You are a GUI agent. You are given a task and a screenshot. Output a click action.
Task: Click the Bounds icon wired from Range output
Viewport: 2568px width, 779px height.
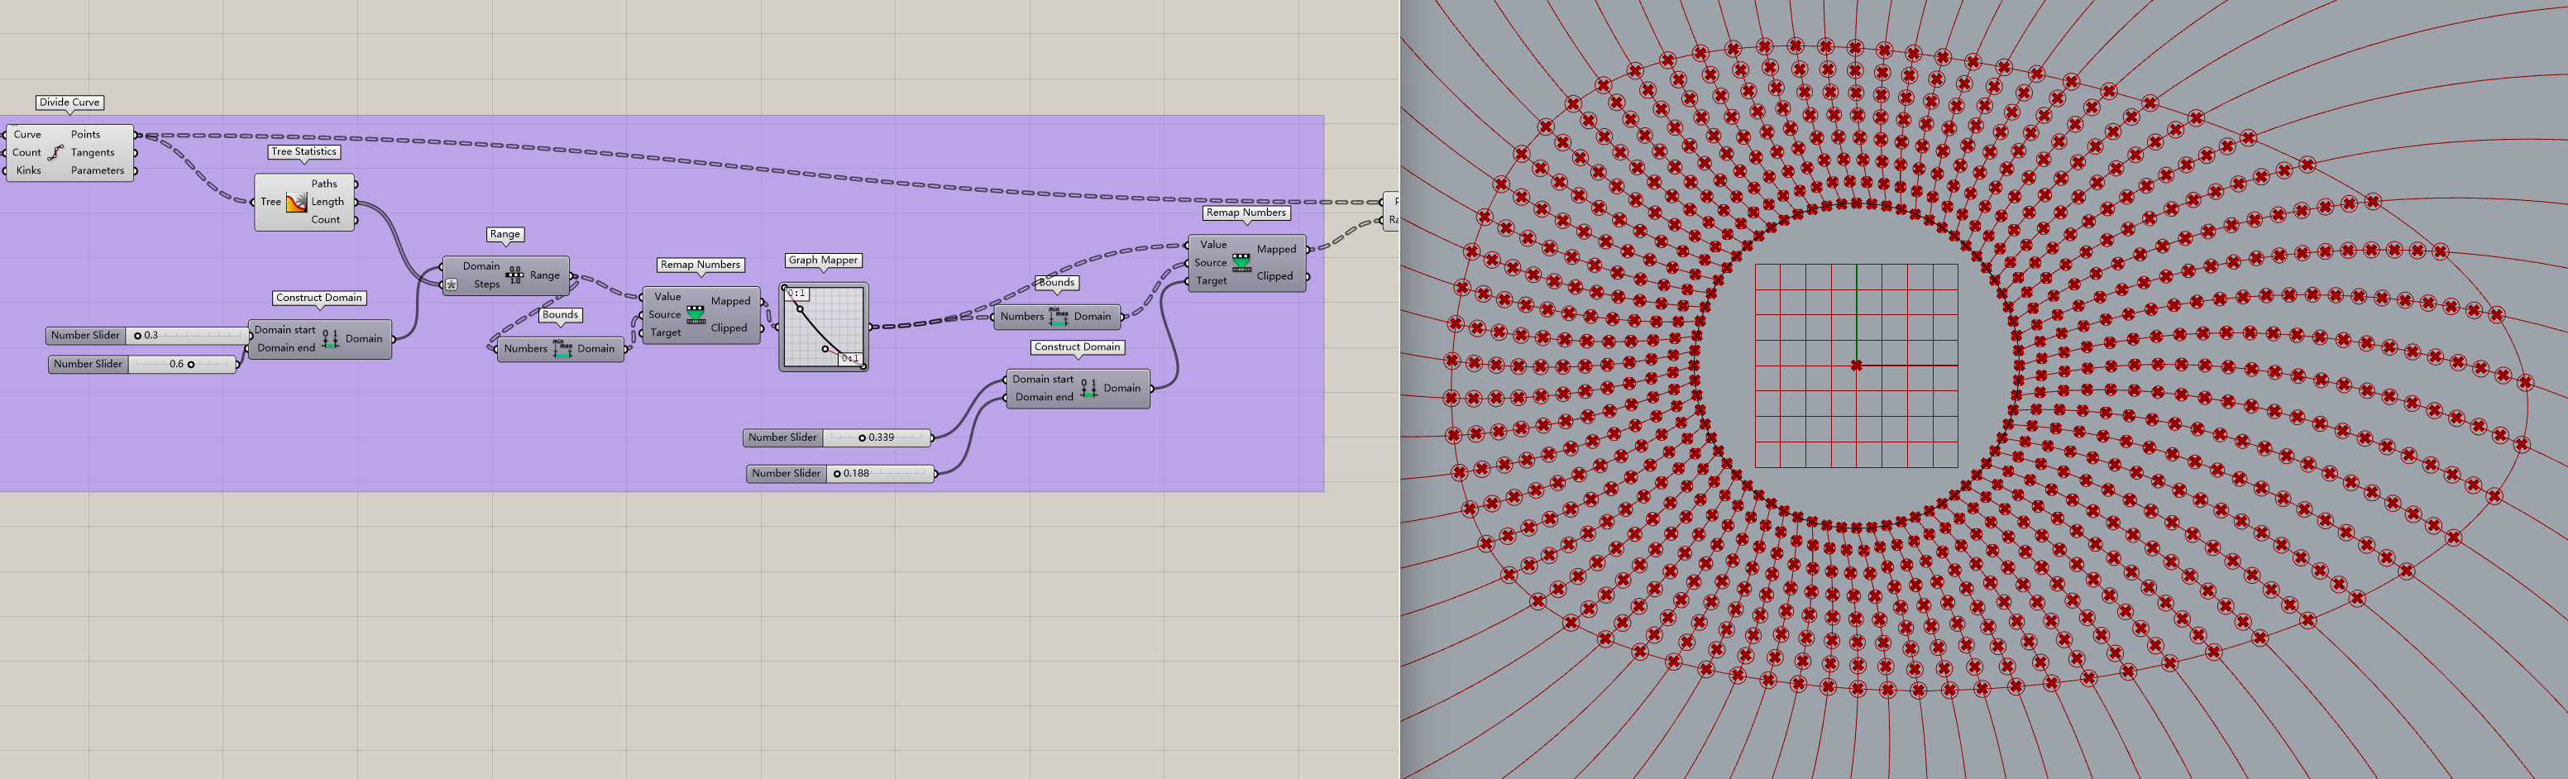pyautogui.click(x=562, y=349)
